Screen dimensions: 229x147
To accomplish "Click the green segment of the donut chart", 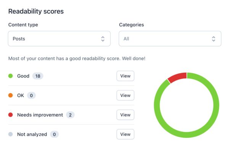I will point(216,105).
